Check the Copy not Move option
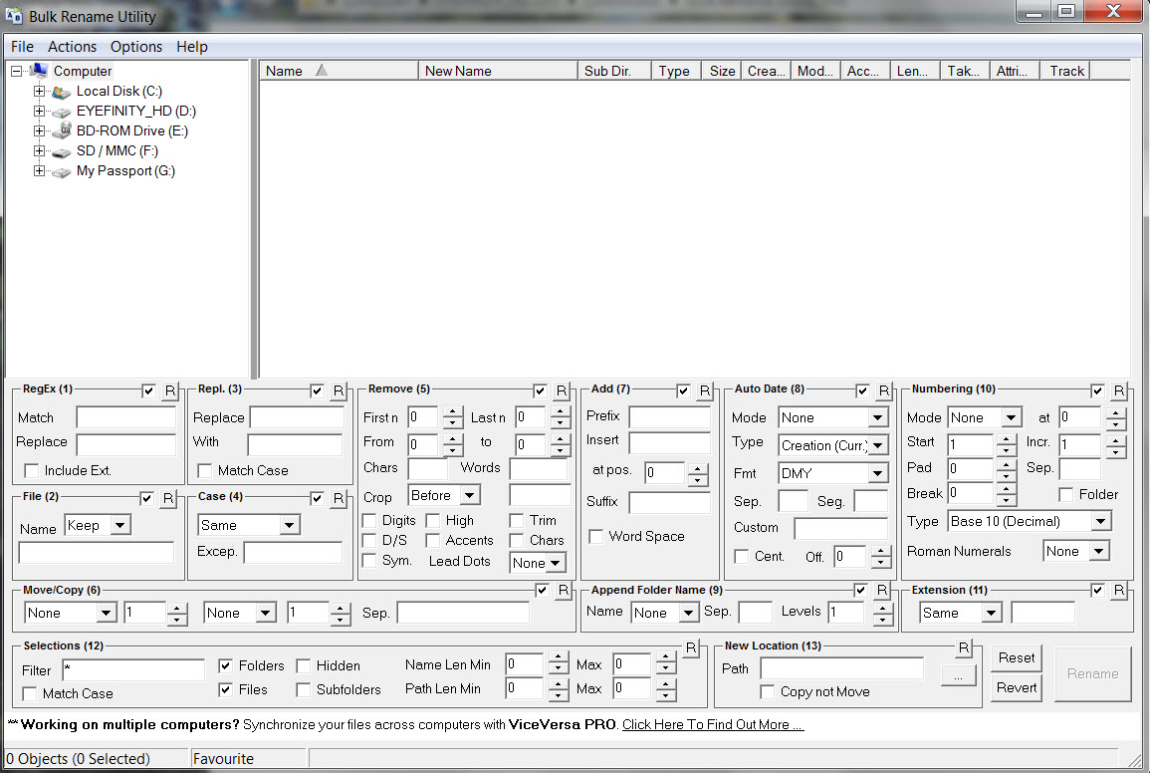Viewport: 1150px width, 773px height. click(x=768, y=691)
